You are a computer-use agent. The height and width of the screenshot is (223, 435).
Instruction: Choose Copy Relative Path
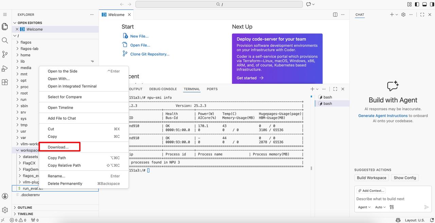(64, 165)
